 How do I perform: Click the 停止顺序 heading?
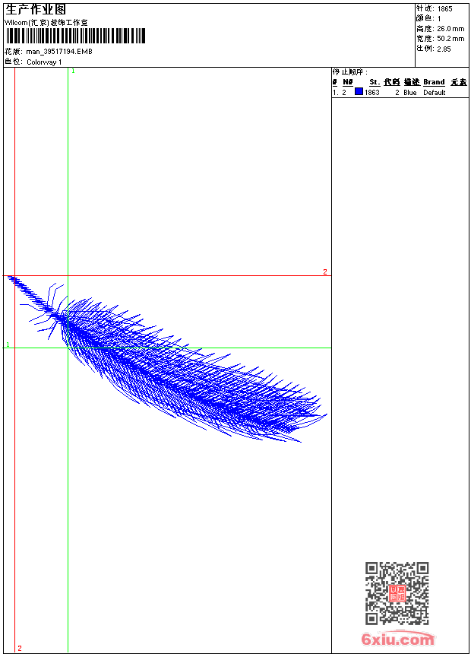350,72
